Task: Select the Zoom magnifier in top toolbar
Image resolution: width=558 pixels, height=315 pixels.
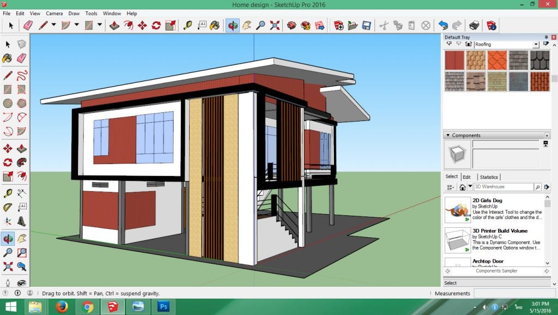Action: click(x=261, y=25)
